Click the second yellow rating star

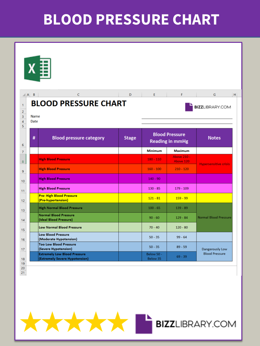[52, 322]
